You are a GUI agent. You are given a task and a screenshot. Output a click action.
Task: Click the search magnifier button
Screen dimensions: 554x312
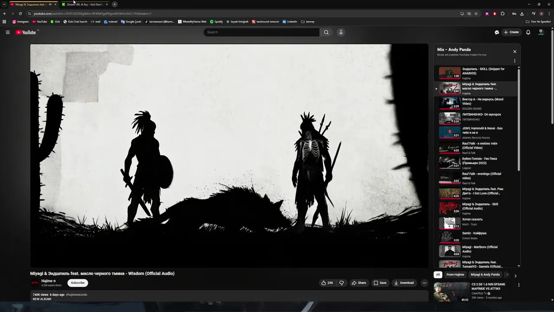326,32
